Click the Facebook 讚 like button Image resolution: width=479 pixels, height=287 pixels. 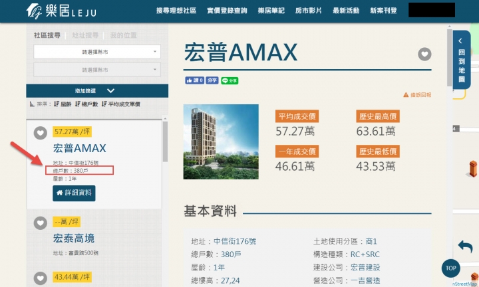[x=194, y=80]
